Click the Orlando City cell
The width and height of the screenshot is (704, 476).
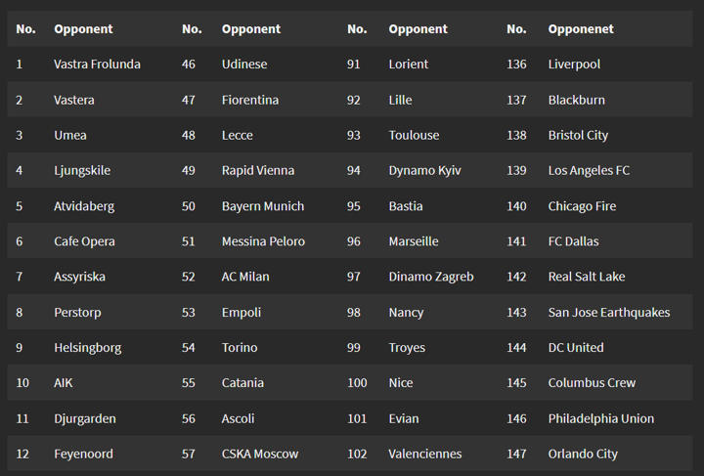tap(583, 454)
